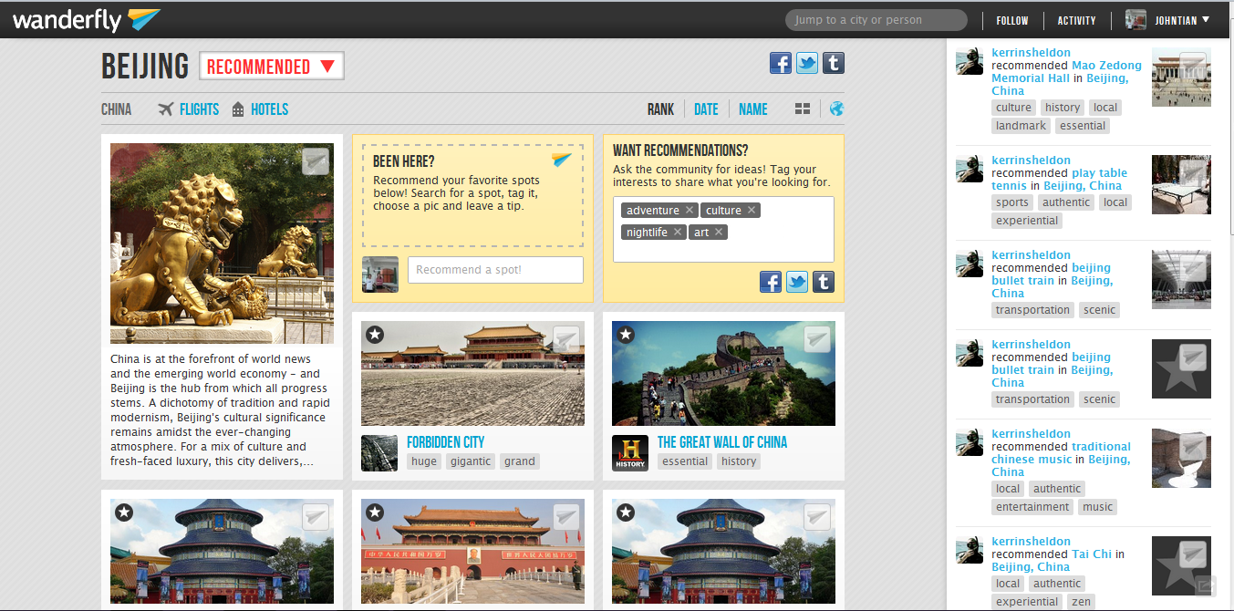Click paper plane icon on Great Wall photo
The height and width of the screenshot is (611, 1234).
[x=817, y=339]
